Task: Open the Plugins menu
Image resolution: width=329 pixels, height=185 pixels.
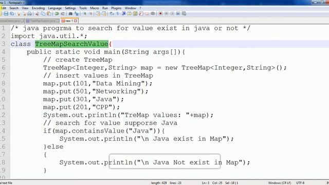Action: [116, 8]
